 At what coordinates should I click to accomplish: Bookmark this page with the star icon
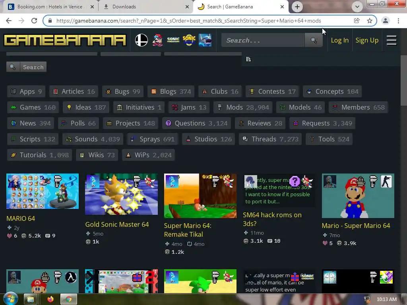[x=370, y=21]
